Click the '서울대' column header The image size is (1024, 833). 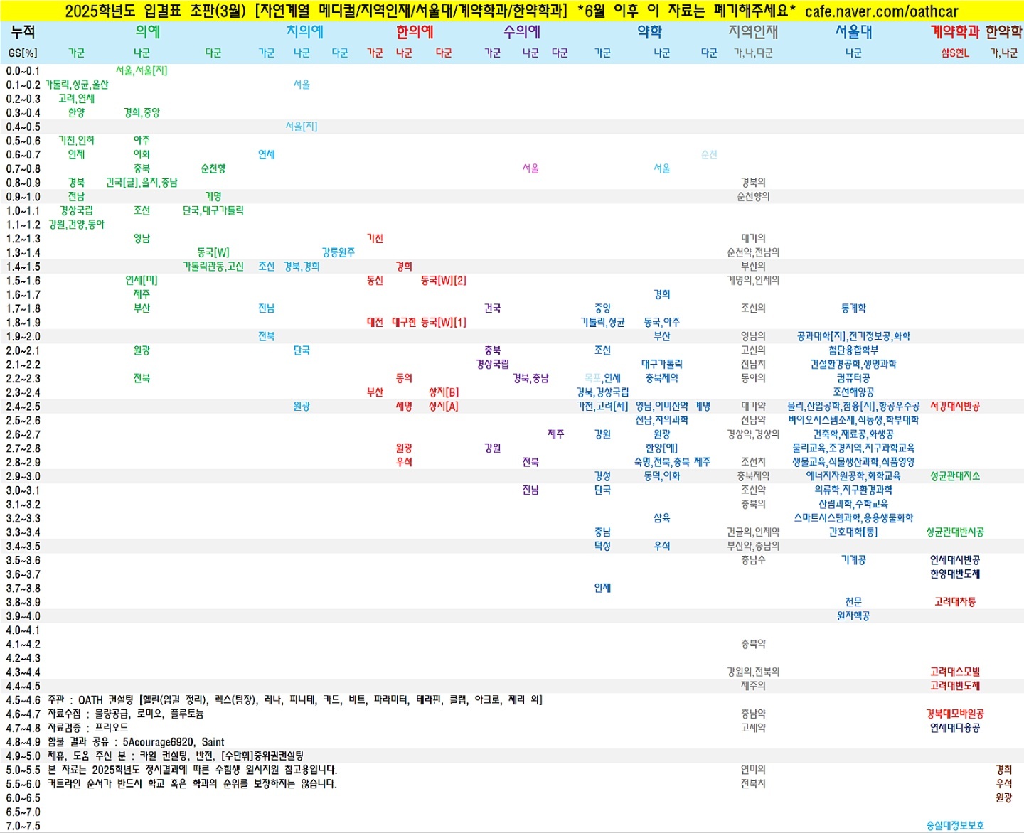(853, 32)
